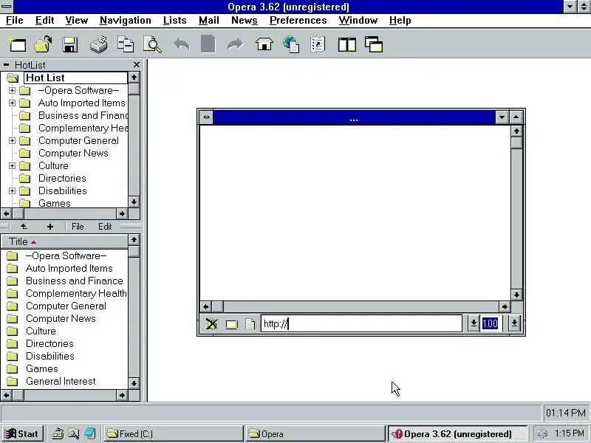The image size is (591, 443).
Task: Open the Lists menu
Action: pos(175,21)
